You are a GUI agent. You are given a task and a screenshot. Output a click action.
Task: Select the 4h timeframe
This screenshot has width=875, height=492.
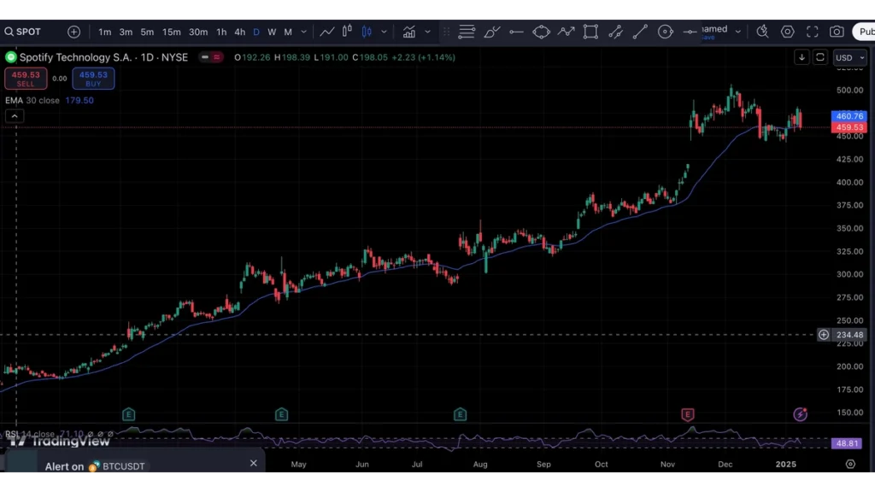[x=239, y=32]
